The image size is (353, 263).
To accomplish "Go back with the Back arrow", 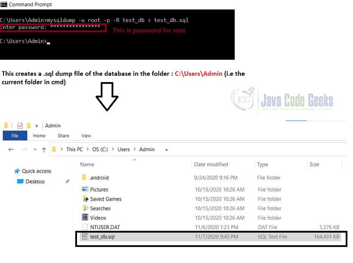I will 11,149.
